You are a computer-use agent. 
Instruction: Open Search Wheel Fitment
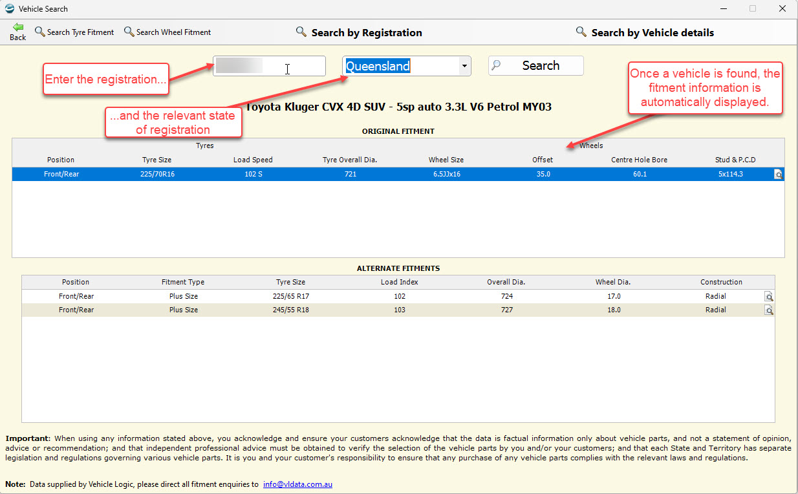click(x=167, y=32)
